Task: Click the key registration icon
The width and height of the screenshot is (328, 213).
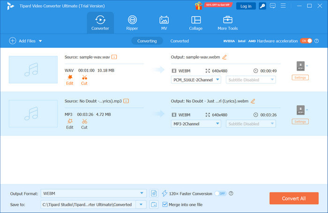Action: (x=262, y=6)
